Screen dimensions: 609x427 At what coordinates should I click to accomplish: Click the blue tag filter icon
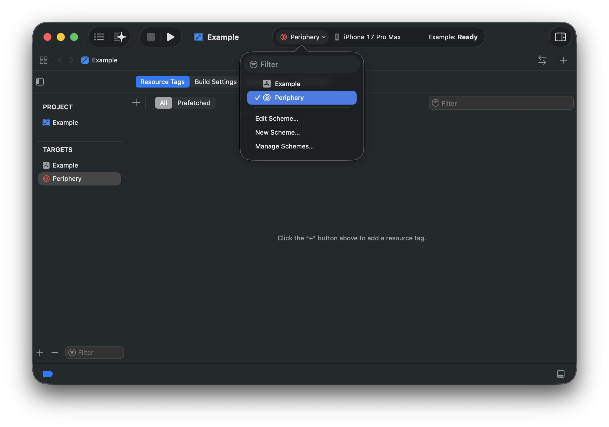(48, 374)
